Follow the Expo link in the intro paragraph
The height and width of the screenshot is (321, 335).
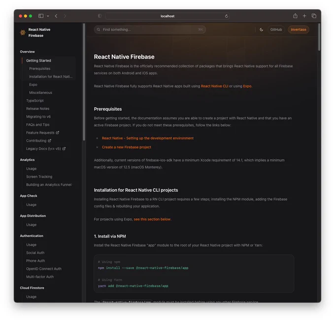[x=247, y=86]
